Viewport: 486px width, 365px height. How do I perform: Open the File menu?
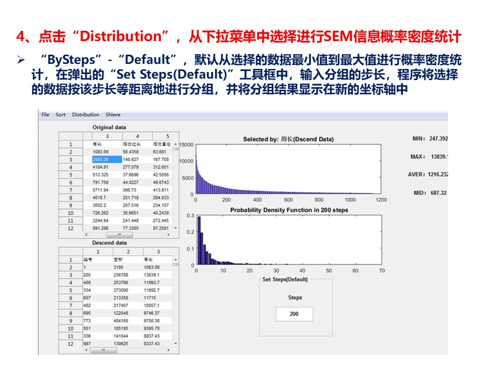(45, 115)
